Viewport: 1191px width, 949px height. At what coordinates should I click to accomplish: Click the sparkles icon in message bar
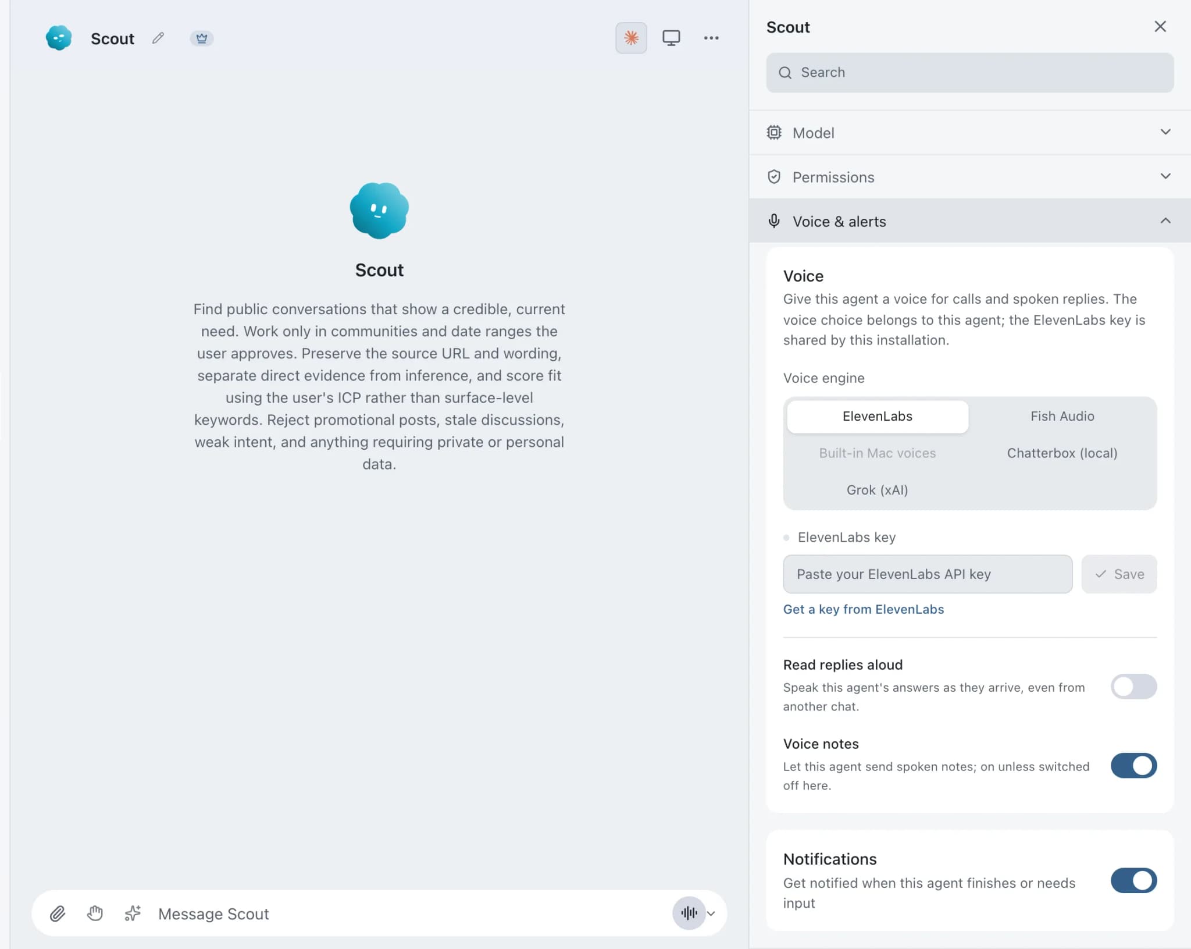133,914
